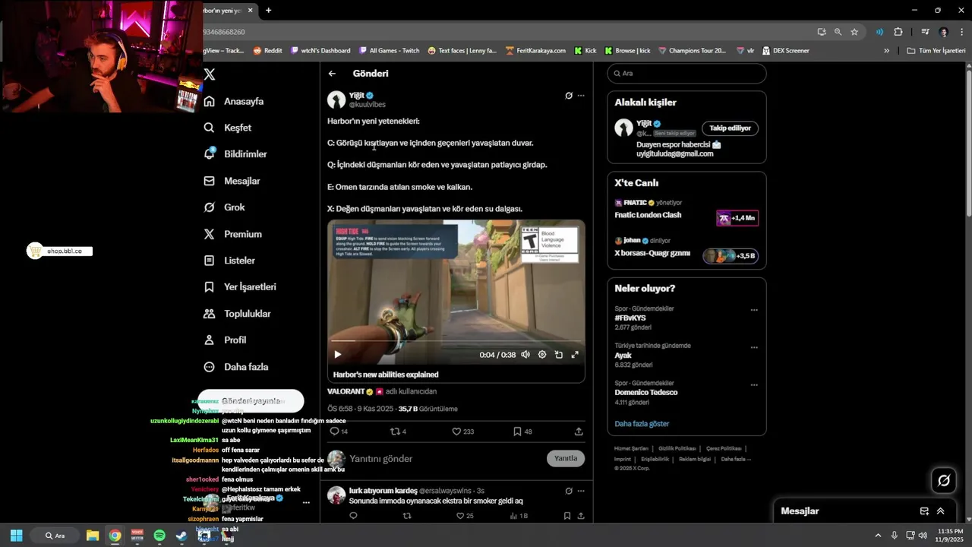Close the browser tab Harbor'ın yeni
This screenshot has width=972, height=547.
pos(250,11)
